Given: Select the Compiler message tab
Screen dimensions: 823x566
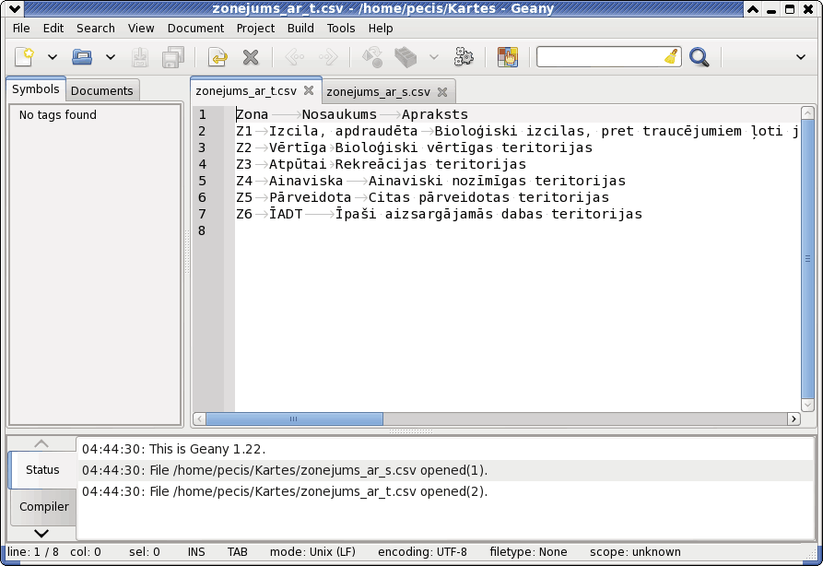Looking at the screenshot, I should pyautogui.click(x=44, y=507).
